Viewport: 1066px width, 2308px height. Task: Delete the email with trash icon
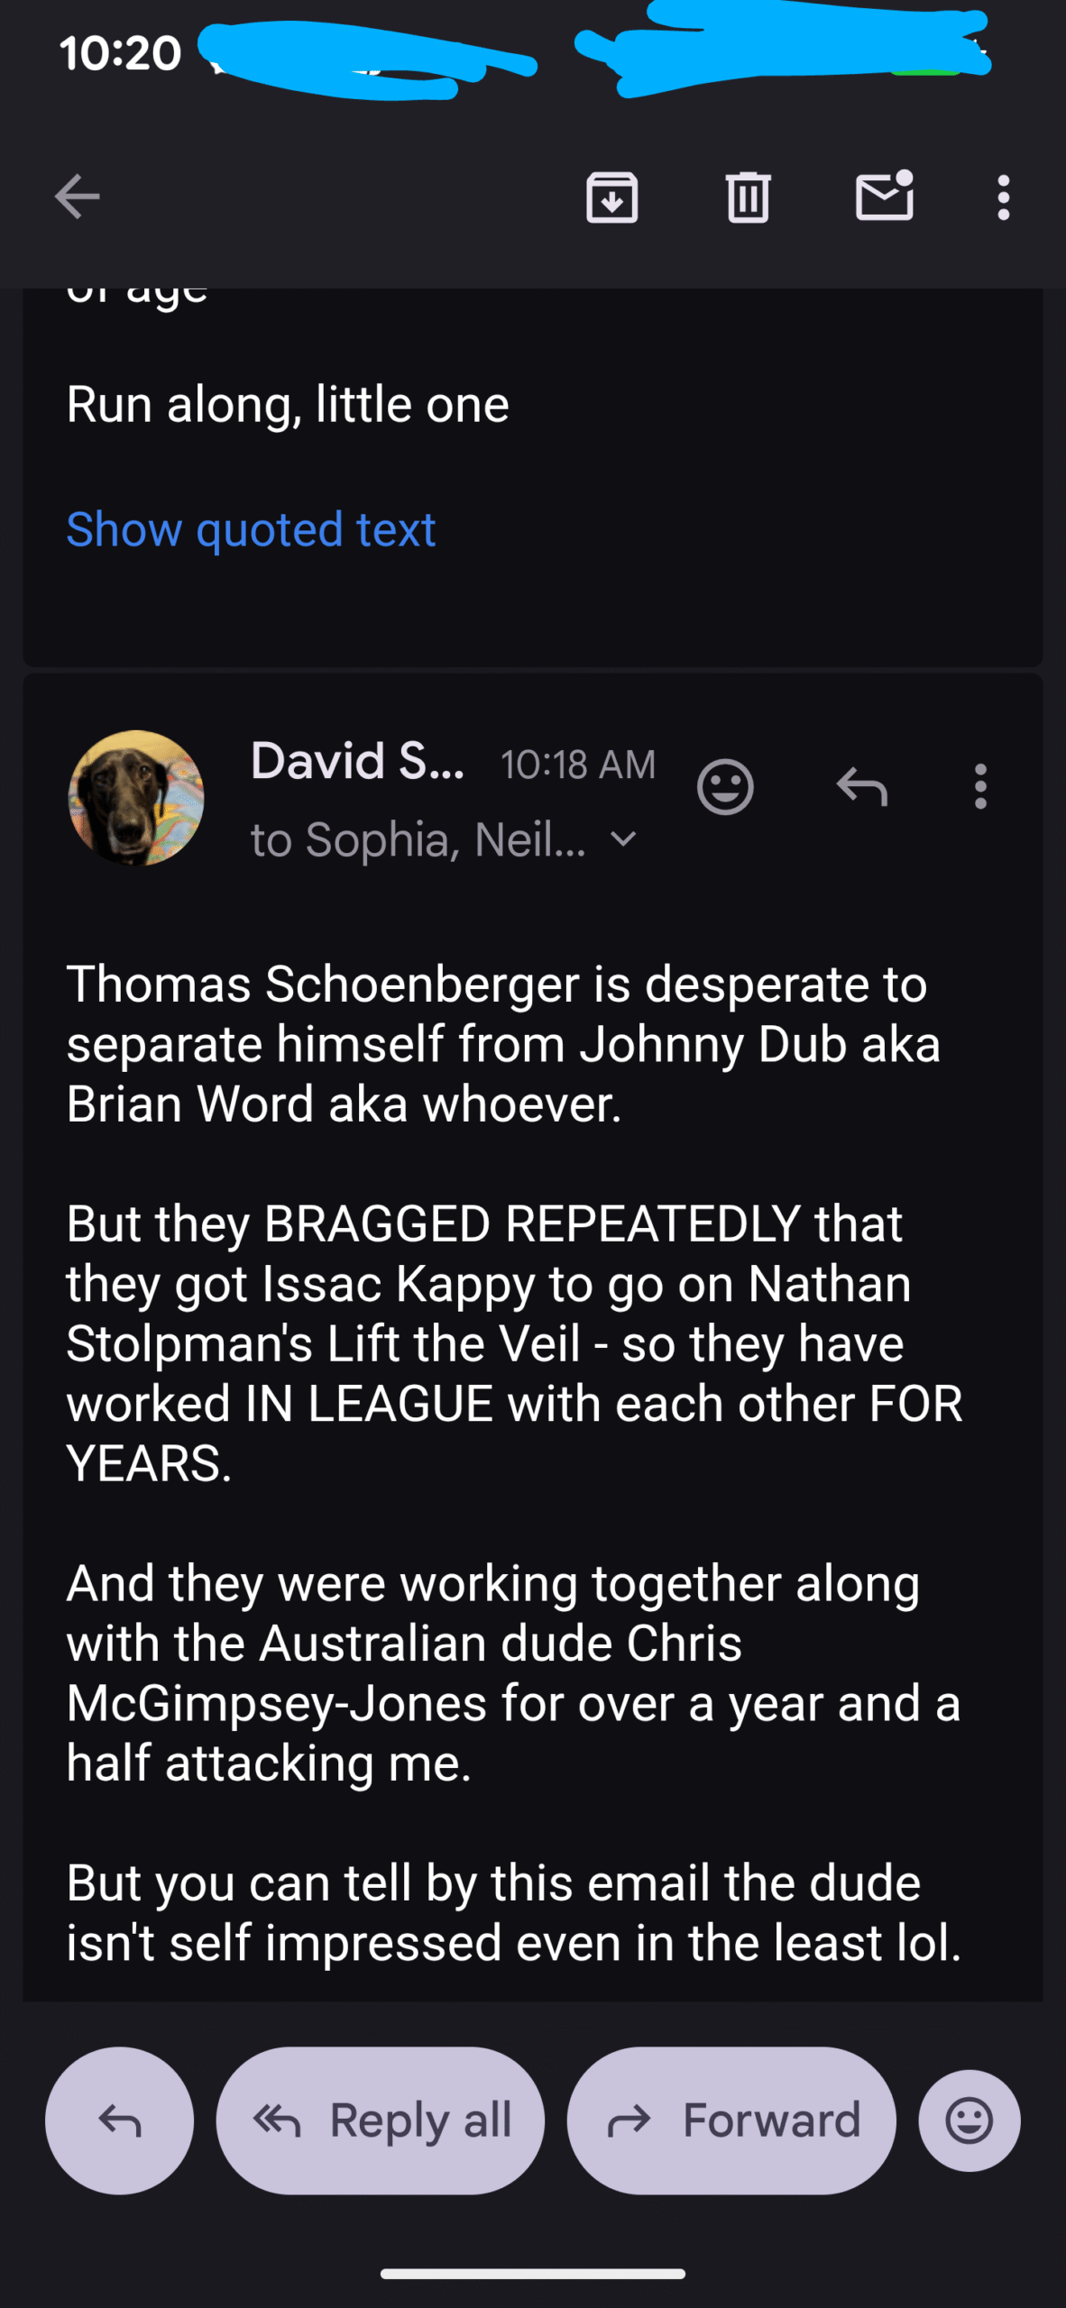(x=748, y=197)
